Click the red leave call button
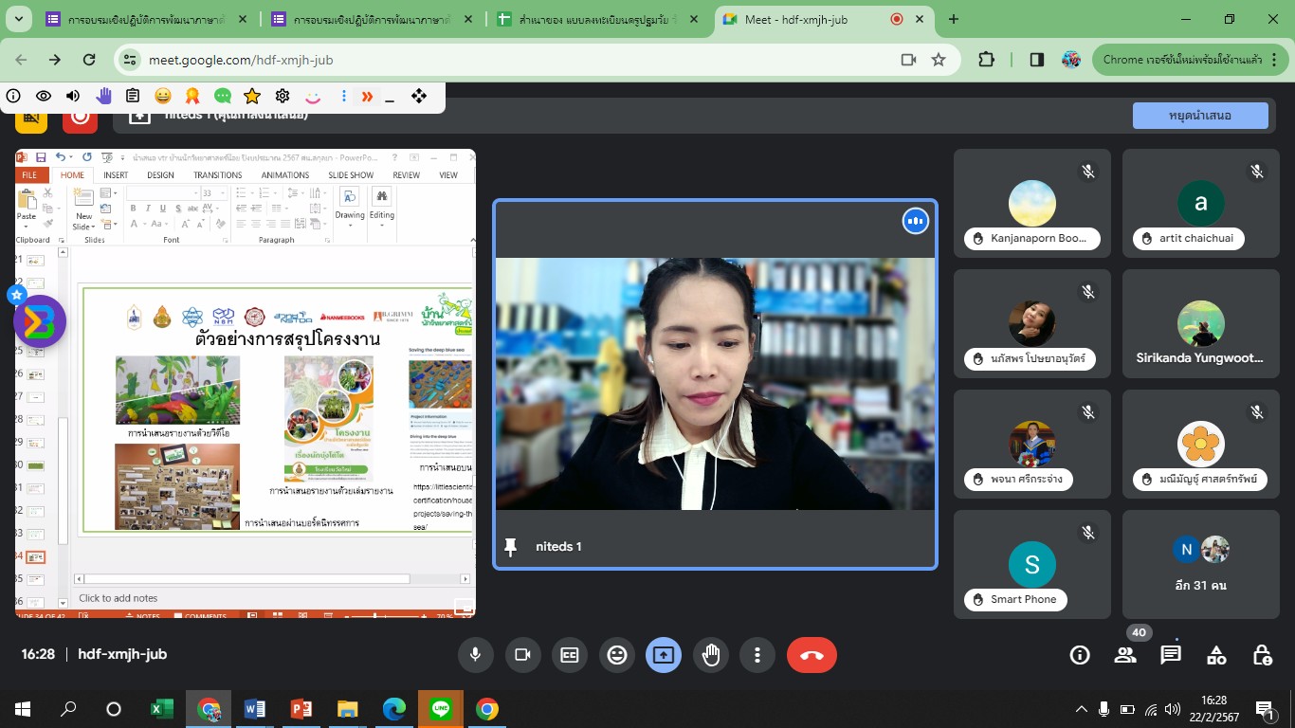The width and height of the screenshot is (1295, 728). (812, 655)
